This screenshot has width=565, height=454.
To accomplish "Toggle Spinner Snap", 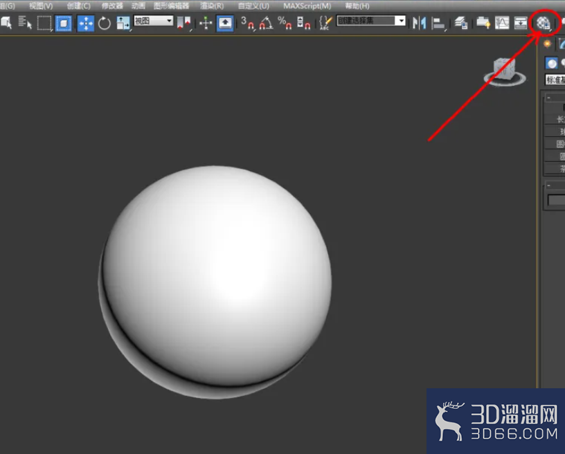I will pyautogui.click(x=303, y=23).
